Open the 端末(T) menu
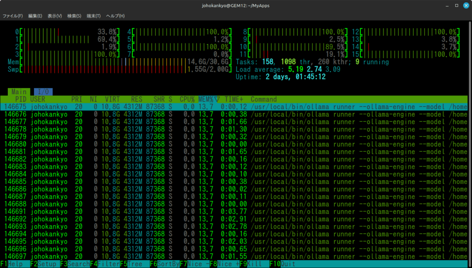472x268 pixels. tap(94, 16)
